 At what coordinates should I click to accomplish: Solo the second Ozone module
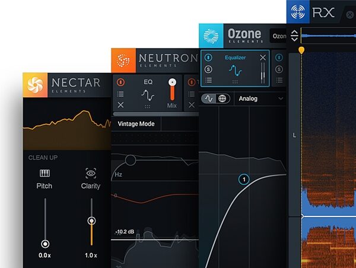[x=279, y=69]
